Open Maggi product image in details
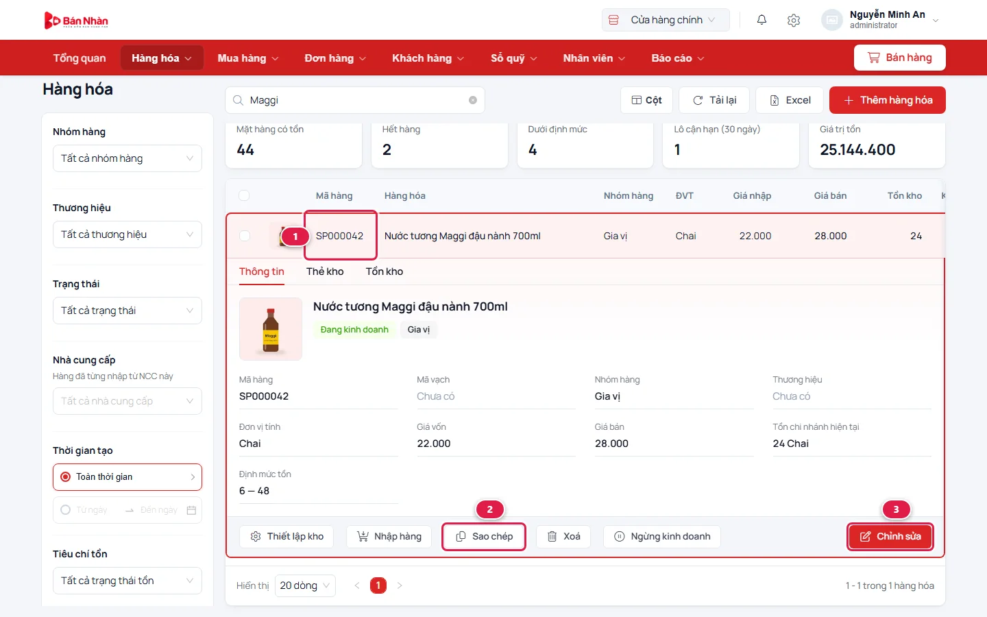Image resolution: width=987 pixels, height=617 pixels. 271,329
